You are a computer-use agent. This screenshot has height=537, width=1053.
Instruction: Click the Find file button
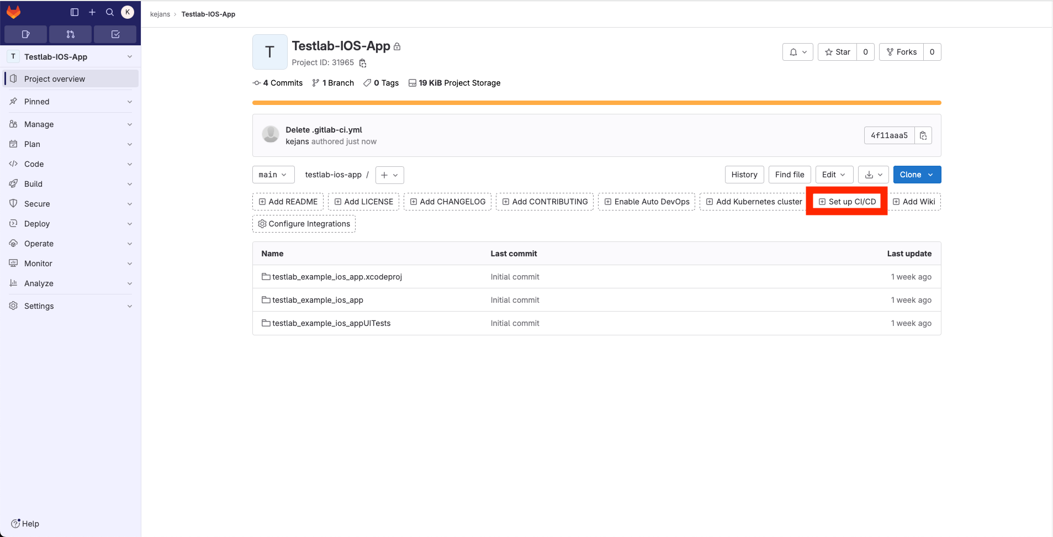pos(790,175)
